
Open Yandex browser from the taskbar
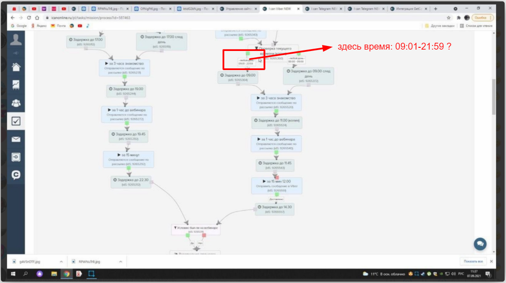79,273
